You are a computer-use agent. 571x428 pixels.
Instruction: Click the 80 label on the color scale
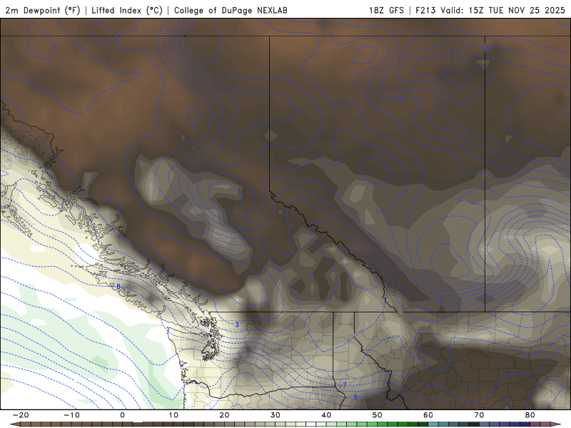coord(530,415)
